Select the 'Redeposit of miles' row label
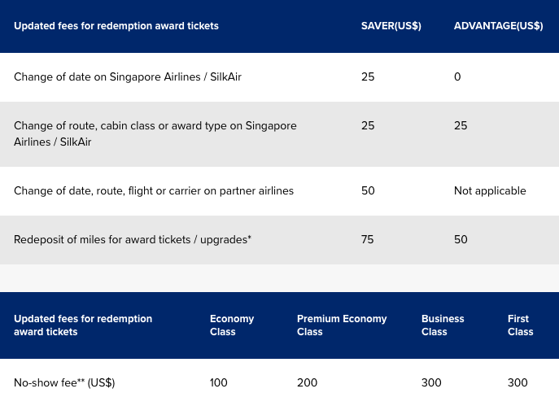The height and width of the screenshot is (406, 559). click(x=133, y=240)
